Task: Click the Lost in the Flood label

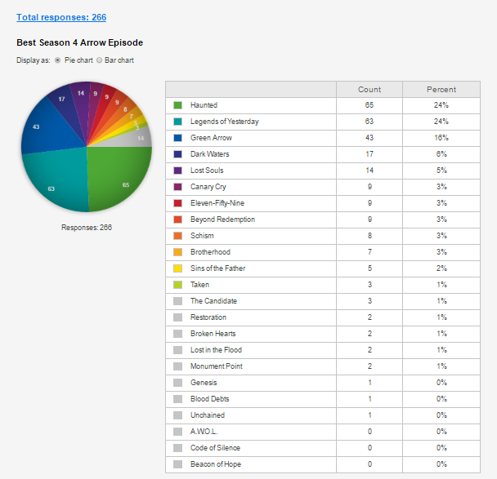Action: tap(216, 350)
